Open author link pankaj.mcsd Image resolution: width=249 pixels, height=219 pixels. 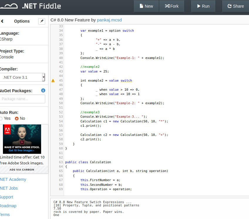[109, 20]
